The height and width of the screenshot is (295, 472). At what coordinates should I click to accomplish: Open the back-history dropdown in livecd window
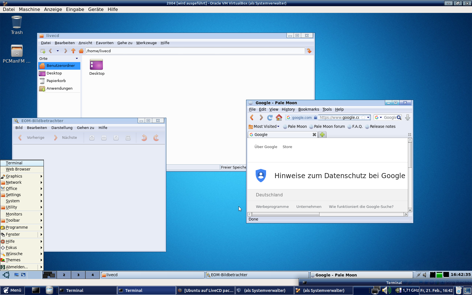58,51
